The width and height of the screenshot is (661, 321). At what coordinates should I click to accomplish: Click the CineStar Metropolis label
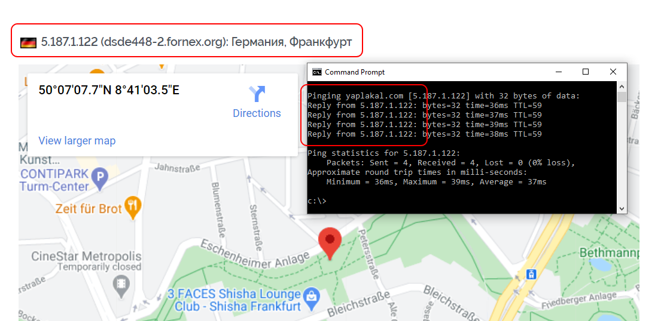(86, 256)
